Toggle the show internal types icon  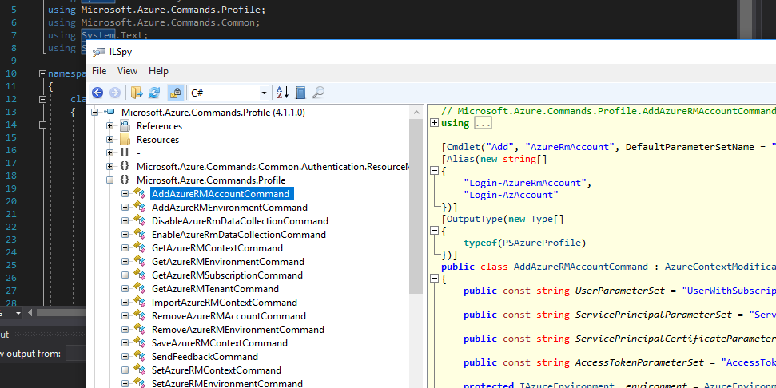pos(175,93)
